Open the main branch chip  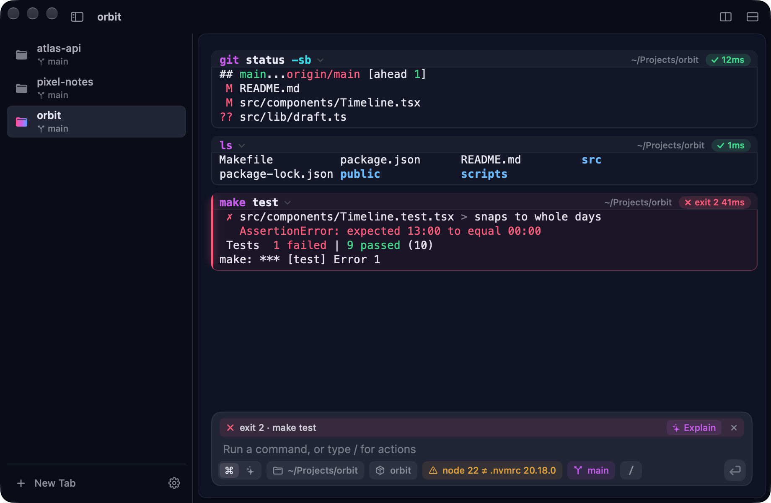[x=591, y=470]
